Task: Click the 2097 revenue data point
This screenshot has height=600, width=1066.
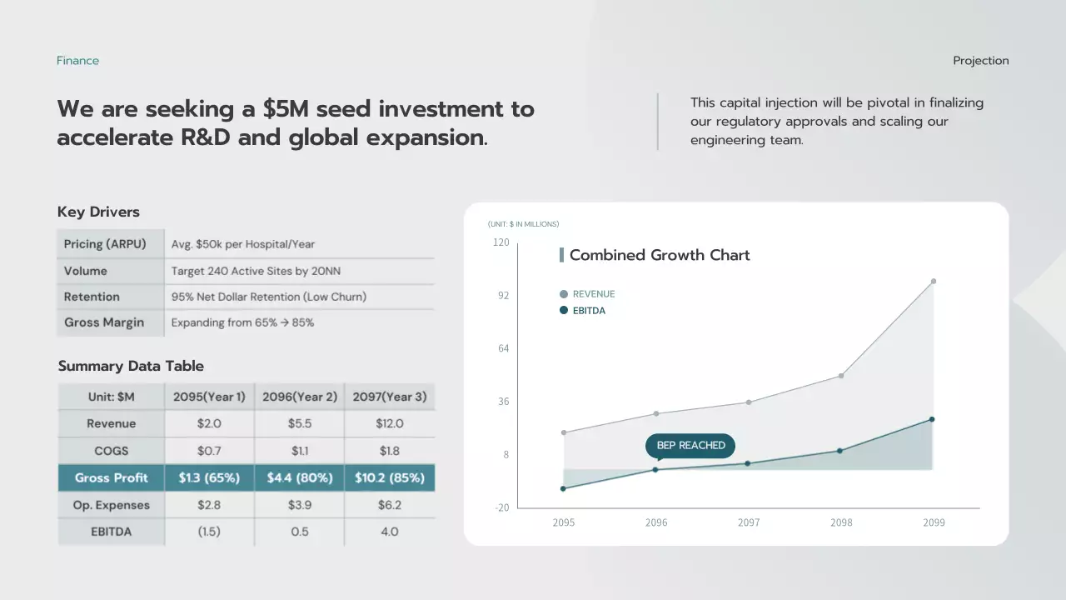Action: point(749,402)
